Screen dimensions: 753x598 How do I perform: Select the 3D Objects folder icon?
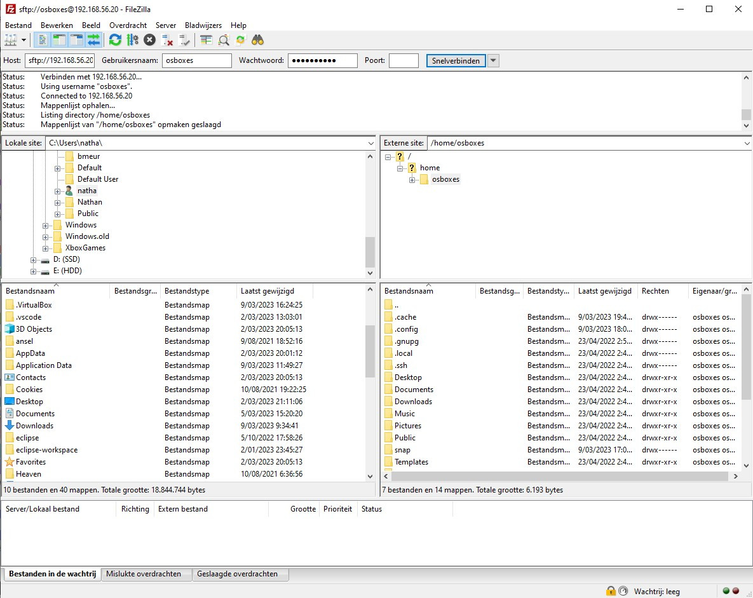pyautogui.click(x=9, y=329)
